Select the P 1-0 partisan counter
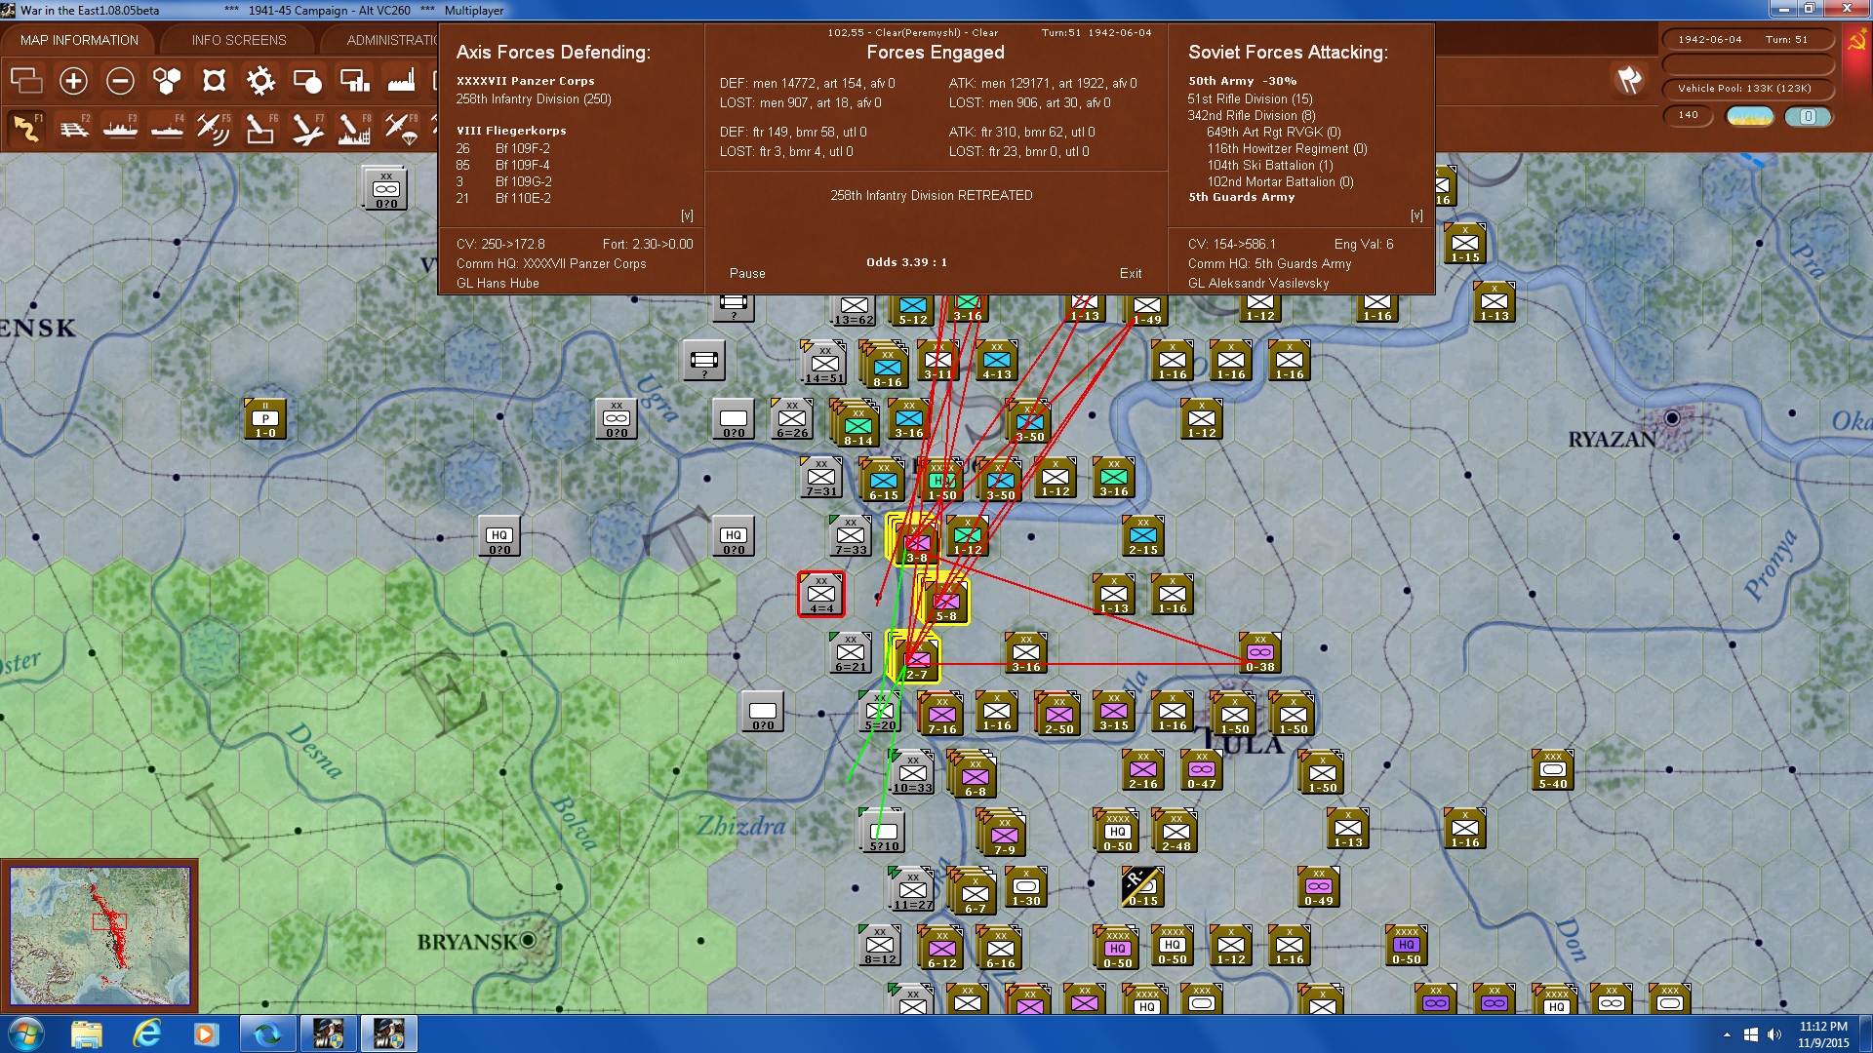The height and width of the screenshot is (1053, 1873). coord(264,419)
